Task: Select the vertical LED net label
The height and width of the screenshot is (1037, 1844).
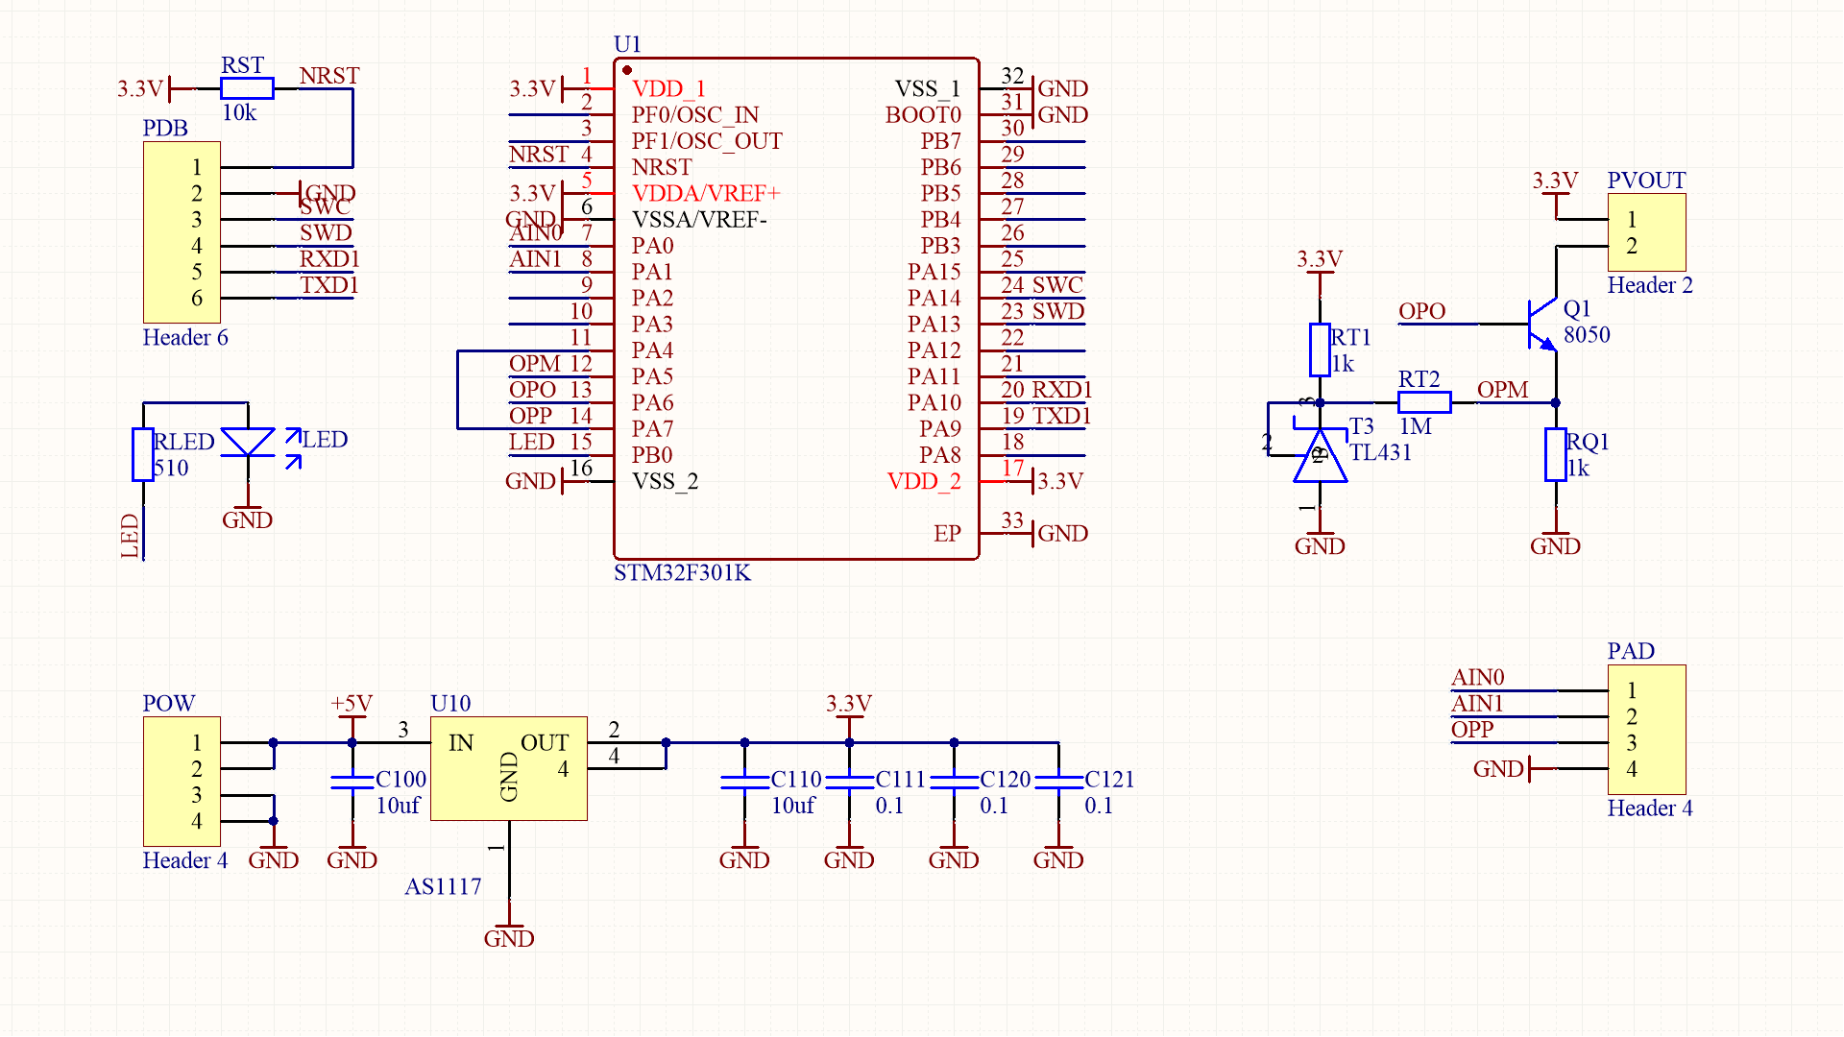Action: click(130, 536)
